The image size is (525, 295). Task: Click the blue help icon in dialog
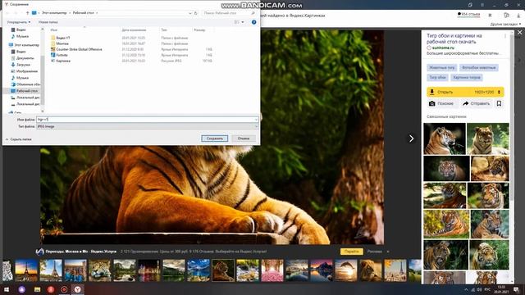click(x=253, y=22)
